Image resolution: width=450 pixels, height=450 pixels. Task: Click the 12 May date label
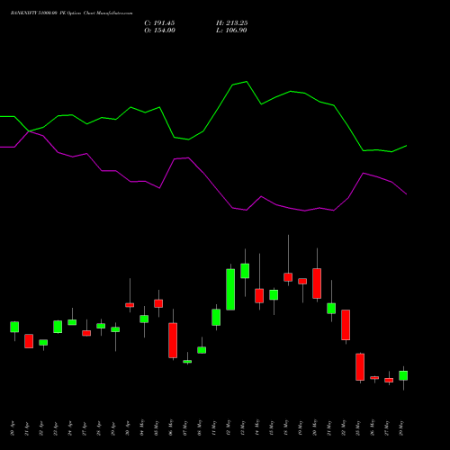[229, 427]
